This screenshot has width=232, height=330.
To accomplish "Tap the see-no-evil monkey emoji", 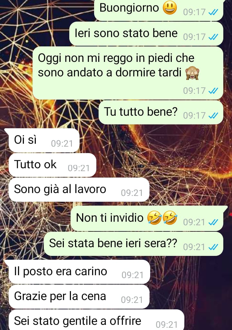I will point(192,73).
